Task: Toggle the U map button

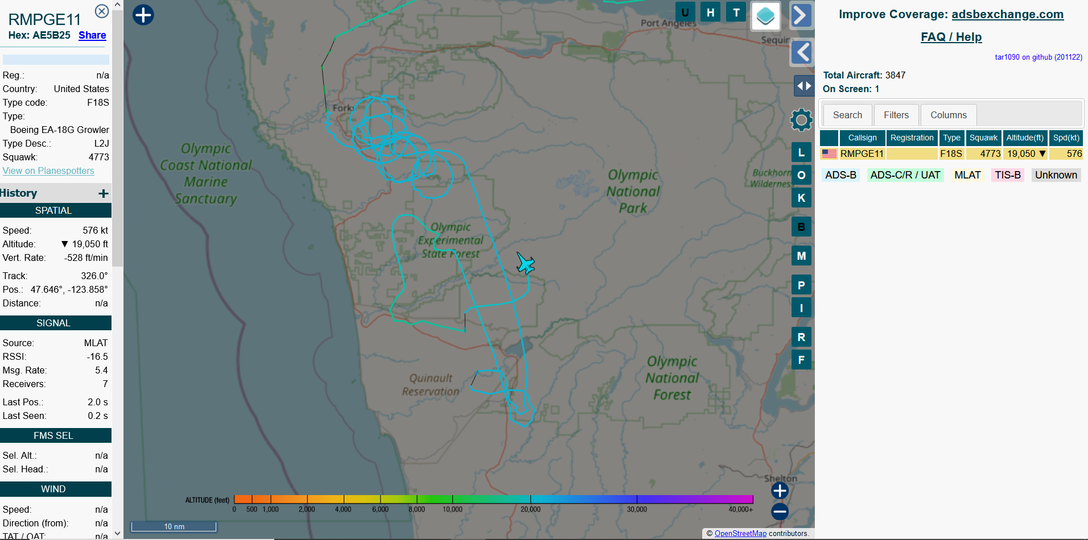Action: [x=685, y=13]
